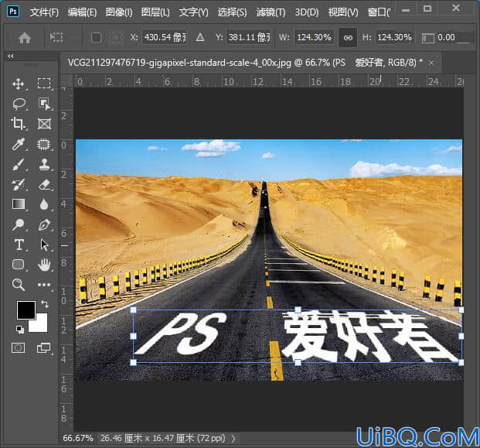Click the background white color swatch
Viewport: 480px width, 448px height.
(x=42, y=326)
